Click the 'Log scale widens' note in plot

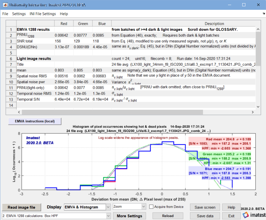tap(138, 138)
